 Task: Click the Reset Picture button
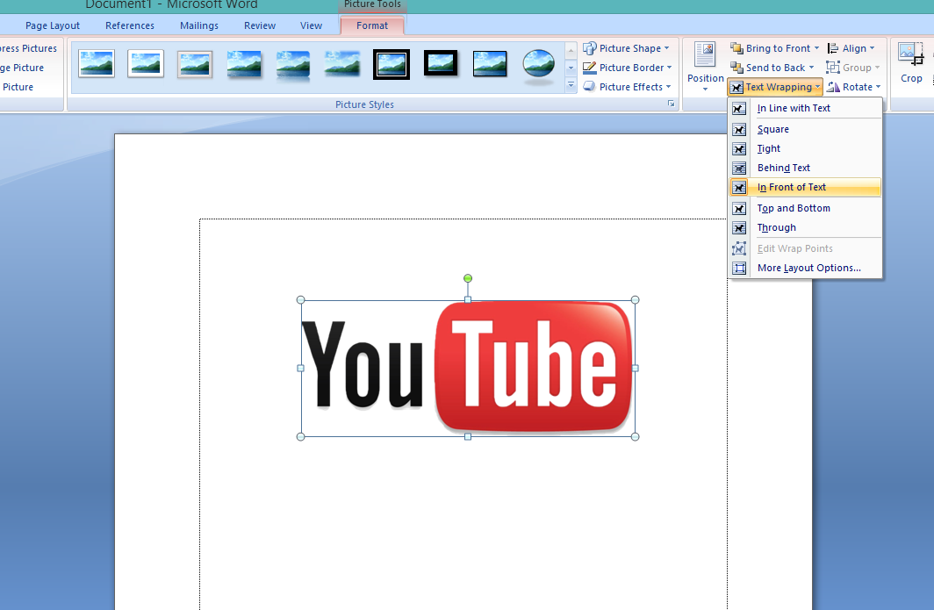pos(18,87)
